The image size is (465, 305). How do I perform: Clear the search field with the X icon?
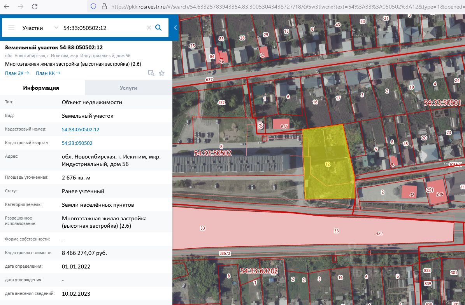tap(149, 28)
